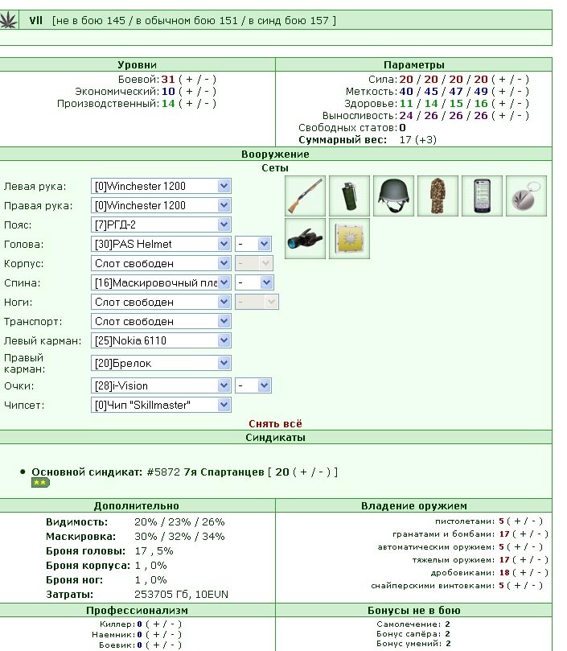Increase Экономический level with plus

coord(189,92)
